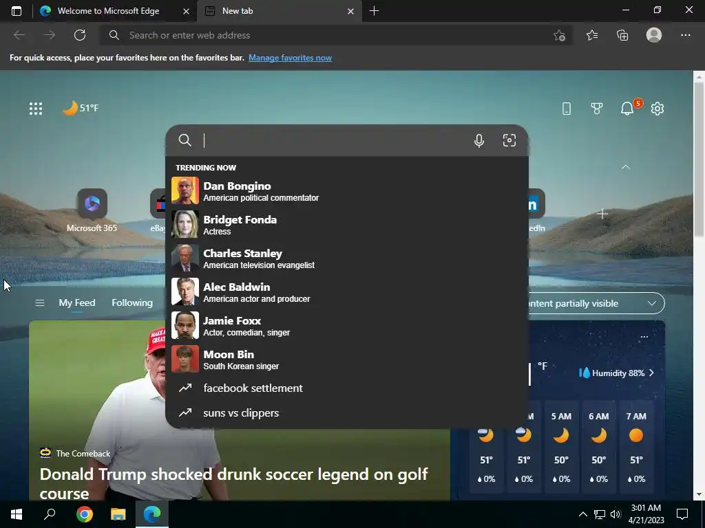Image resolution: width=705 pixels, height=528 pixels.
Task: Select facebook settlement trending search
Action: coord(347,388)
